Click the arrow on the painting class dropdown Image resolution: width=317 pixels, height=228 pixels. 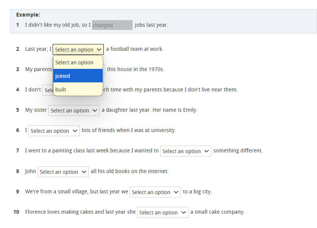click(206, 151)
